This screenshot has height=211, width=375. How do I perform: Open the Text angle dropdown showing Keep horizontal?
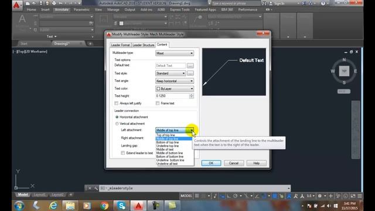tap(175, 81)
